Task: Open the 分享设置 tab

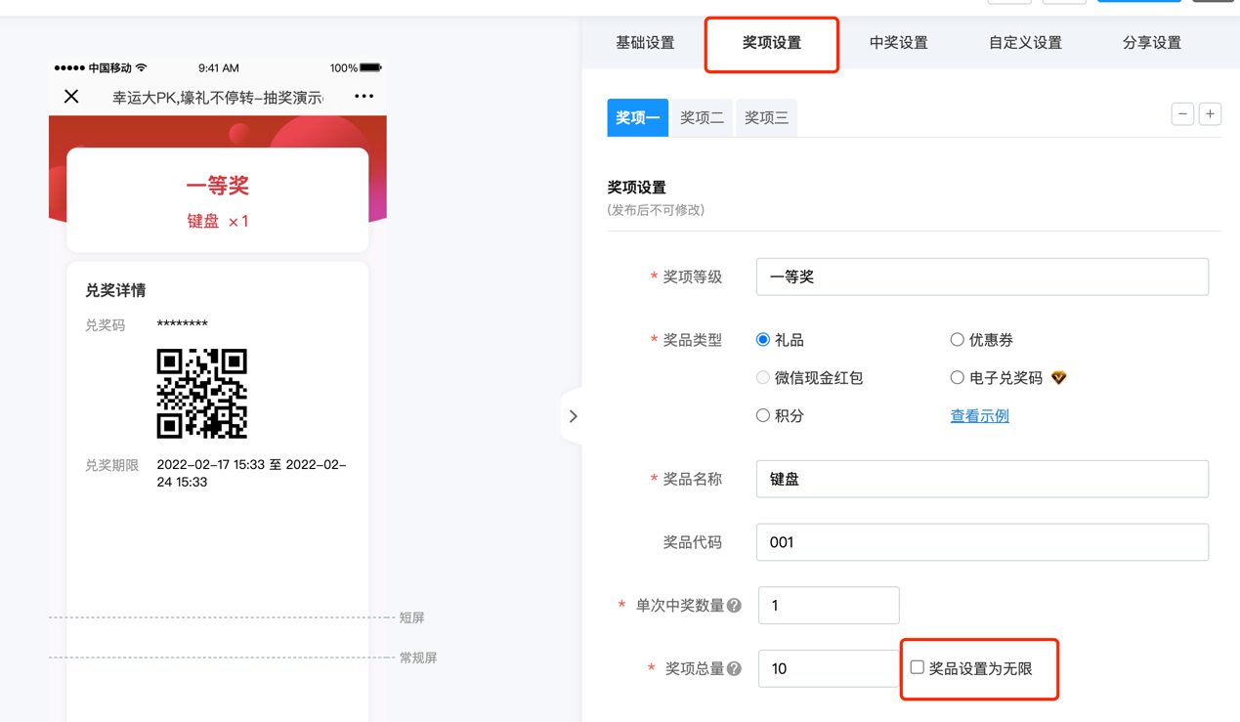Action: [1152, 43]
